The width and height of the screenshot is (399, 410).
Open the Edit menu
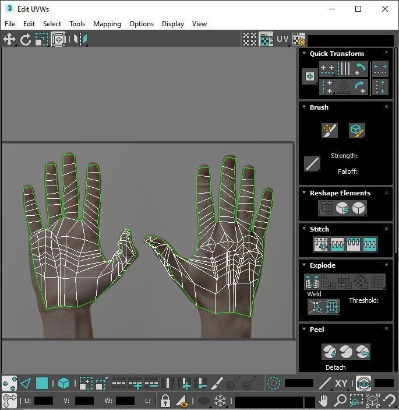pyautogui.click(x=29, y=24)
